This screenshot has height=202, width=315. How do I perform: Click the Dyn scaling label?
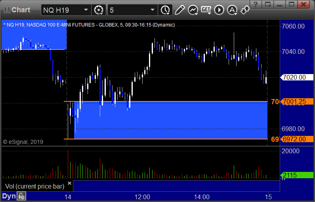(9, 196)
